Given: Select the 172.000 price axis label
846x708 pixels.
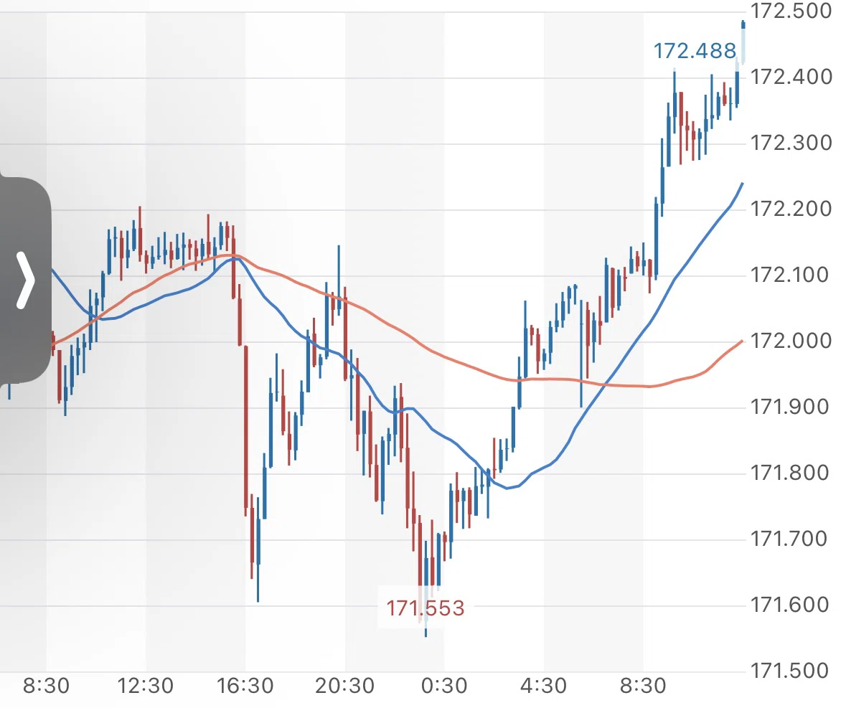Looking at the screenshot, I should tap(791, 341).
